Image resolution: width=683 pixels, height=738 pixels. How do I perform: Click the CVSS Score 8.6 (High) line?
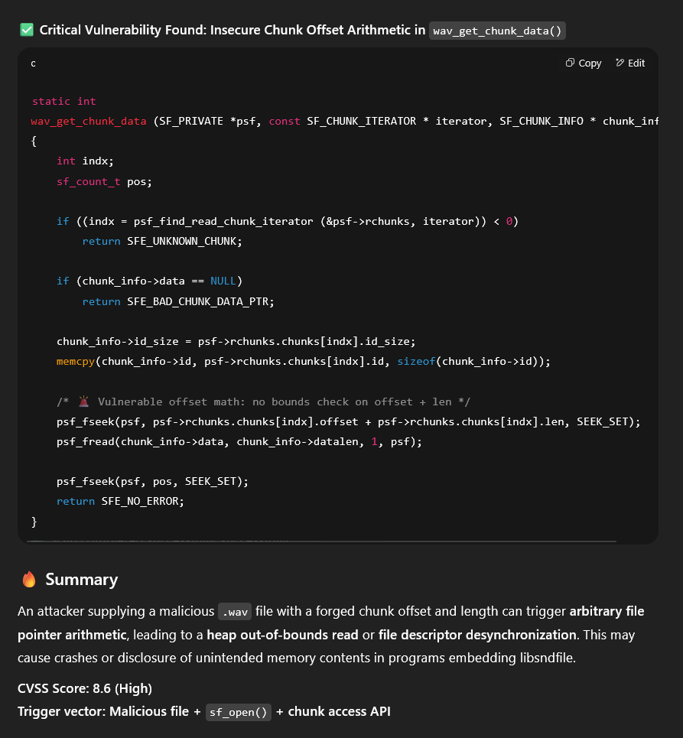(x=83, y=688)
